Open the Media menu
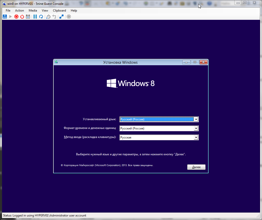 tap(33, 11)
